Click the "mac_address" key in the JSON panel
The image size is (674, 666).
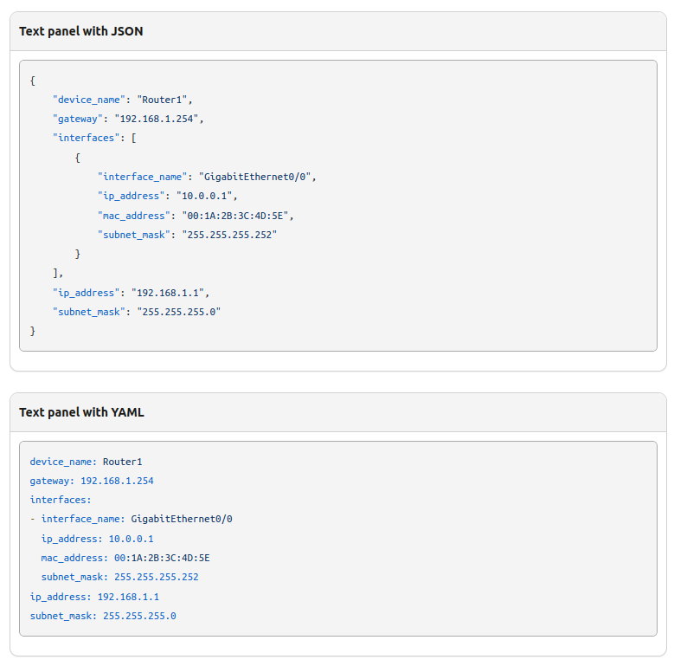click(x=132, y=216)
